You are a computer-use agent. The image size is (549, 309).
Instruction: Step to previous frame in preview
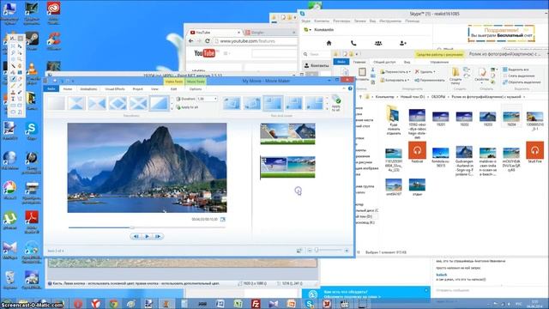click(136, 237)
